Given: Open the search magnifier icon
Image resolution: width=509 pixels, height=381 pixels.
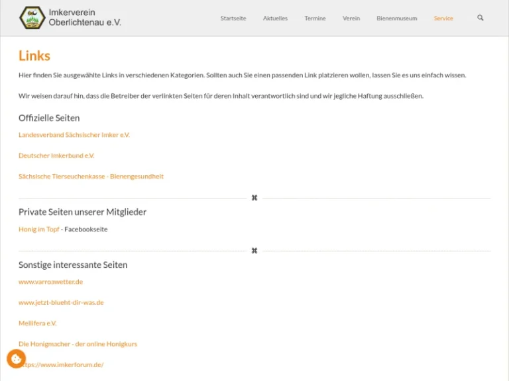Looking at the screenshot, I should pyautogui.click(x=481, y=18).
